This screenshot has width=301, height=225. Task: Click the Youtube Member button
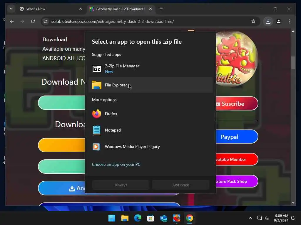[x=237, y=159]
